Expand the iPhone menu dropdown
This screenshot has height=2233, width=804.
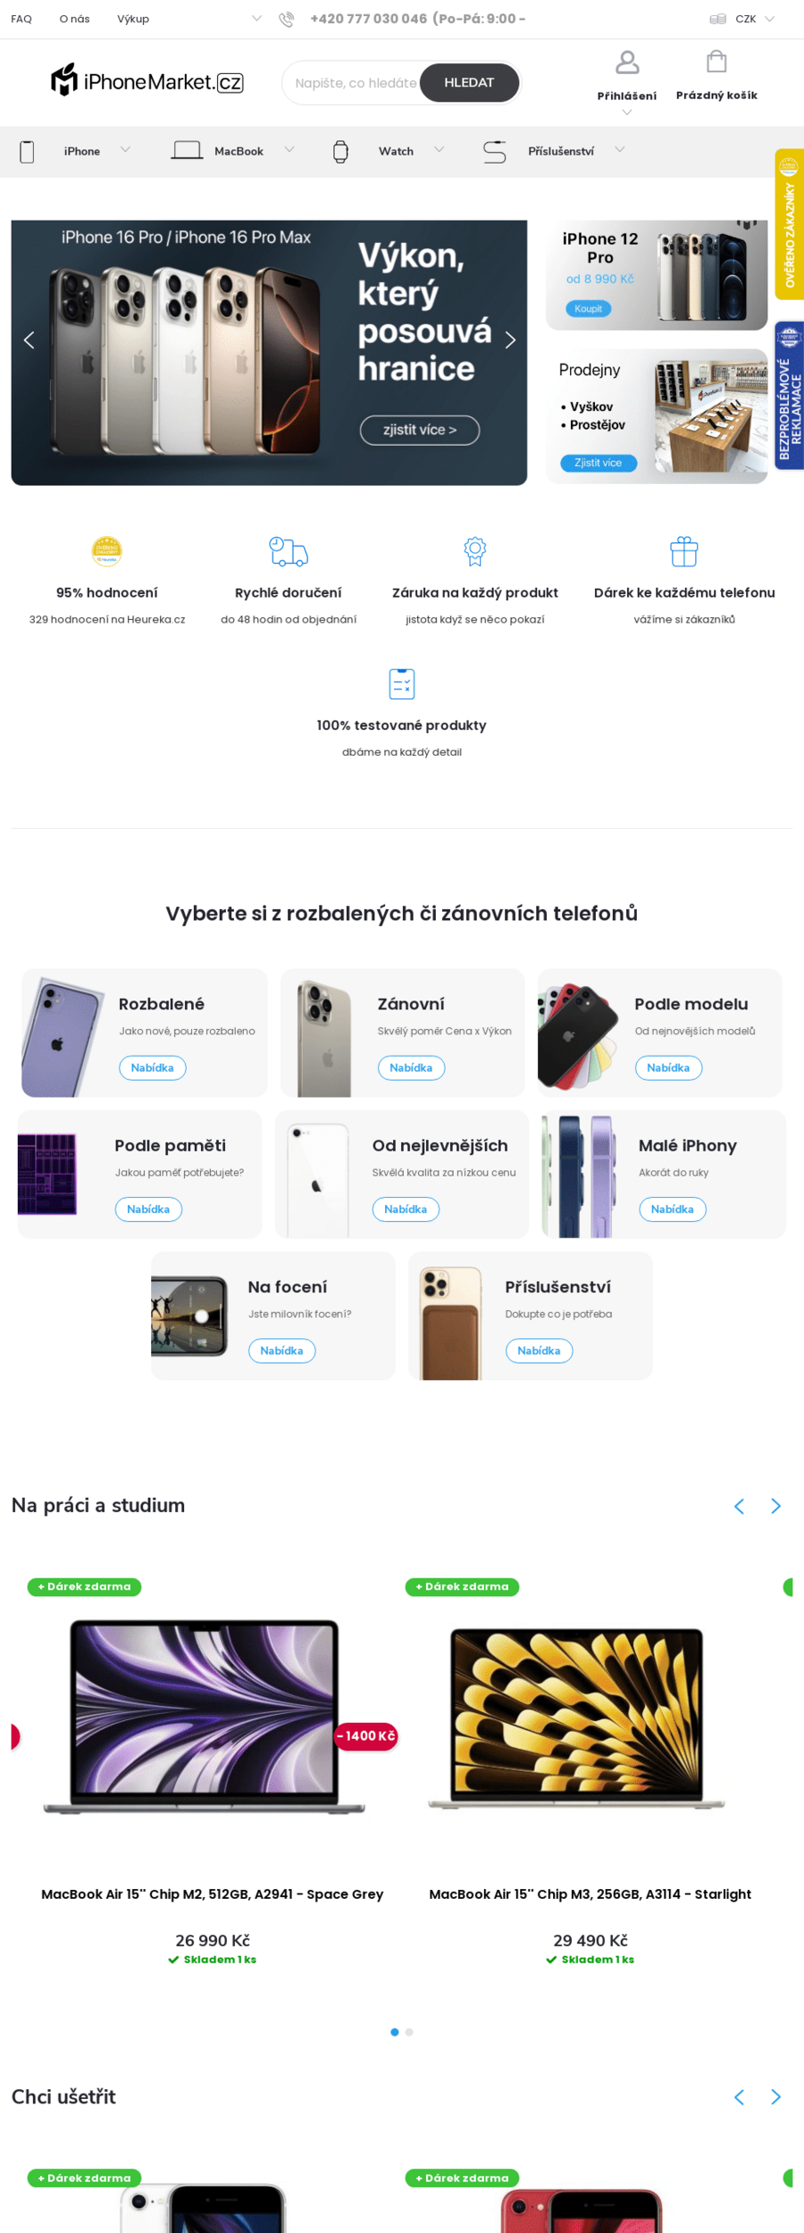pos(125,150)
